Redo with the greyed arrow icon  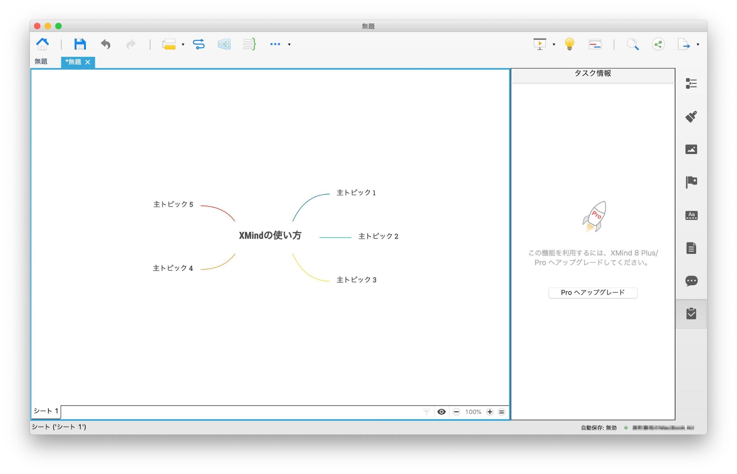(131, 44)
